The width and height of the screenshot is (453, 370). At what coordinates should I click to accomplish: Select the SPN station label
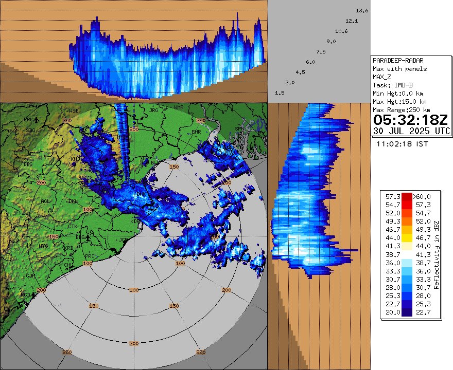[x=239, y=128]
